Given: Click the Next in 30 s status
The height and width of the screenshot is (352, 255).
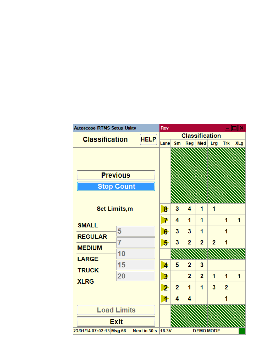Looking at the screenshot, I should point(145,331).
